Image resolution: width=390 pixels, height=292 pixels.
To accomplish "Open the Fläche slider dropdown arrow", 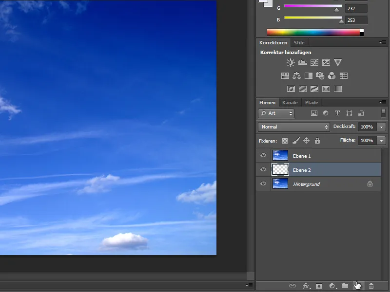I will (381, 141).
